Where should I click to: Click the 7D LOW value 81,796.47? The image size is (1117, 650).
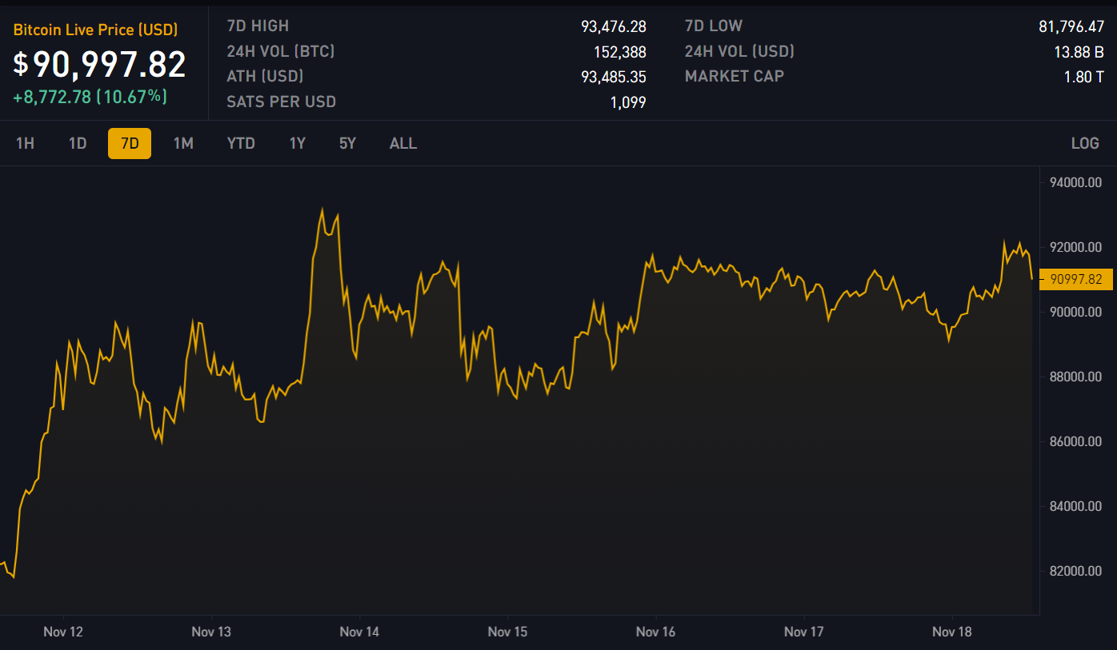click(x=1071, y=26)
